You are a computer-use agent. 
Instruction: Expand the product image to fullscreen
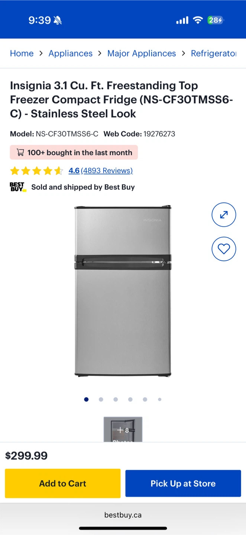tap(224, 215)
